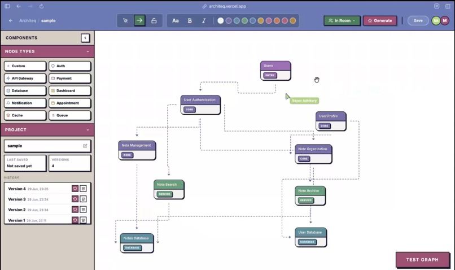Select the Users entry node
Viewport: 455px width, 270px height.
(x=275, y=71)
